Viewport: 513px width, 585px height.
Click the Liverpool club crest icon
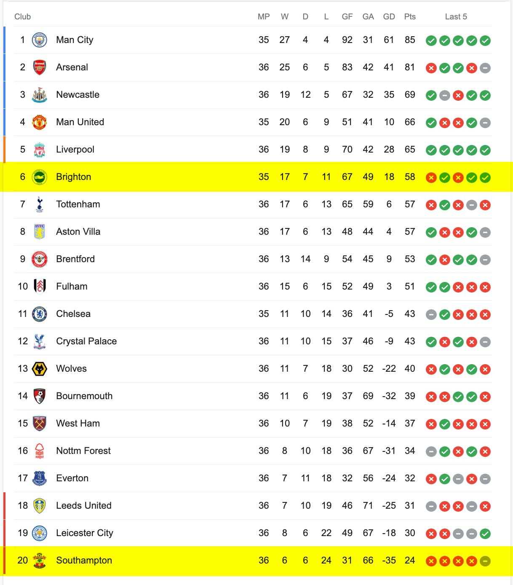click(40, 150)
